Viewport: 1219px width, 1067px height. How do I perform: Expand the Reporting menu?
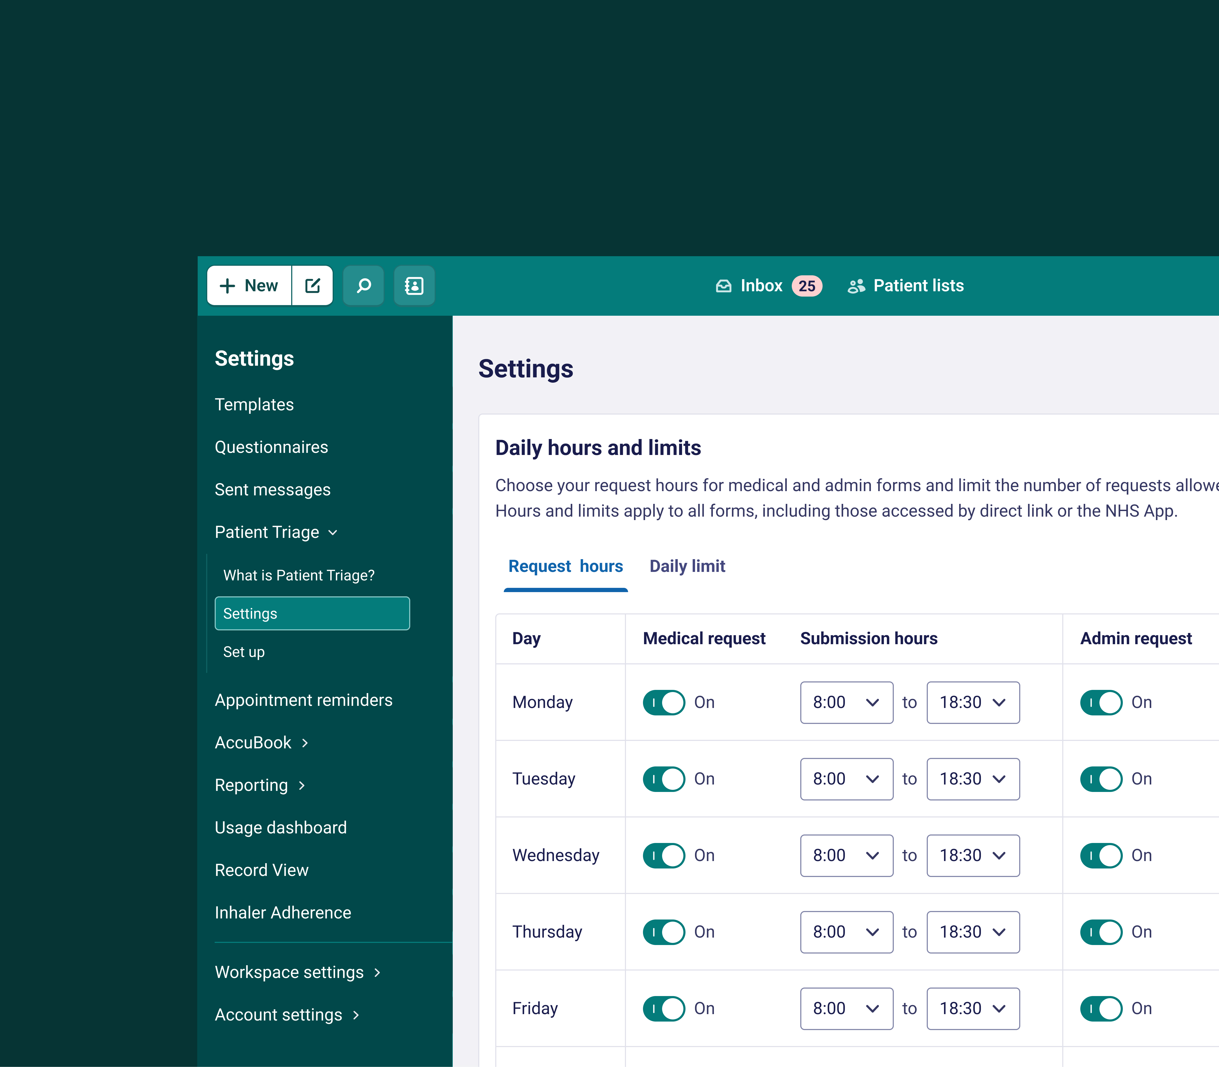click(260, 785)
